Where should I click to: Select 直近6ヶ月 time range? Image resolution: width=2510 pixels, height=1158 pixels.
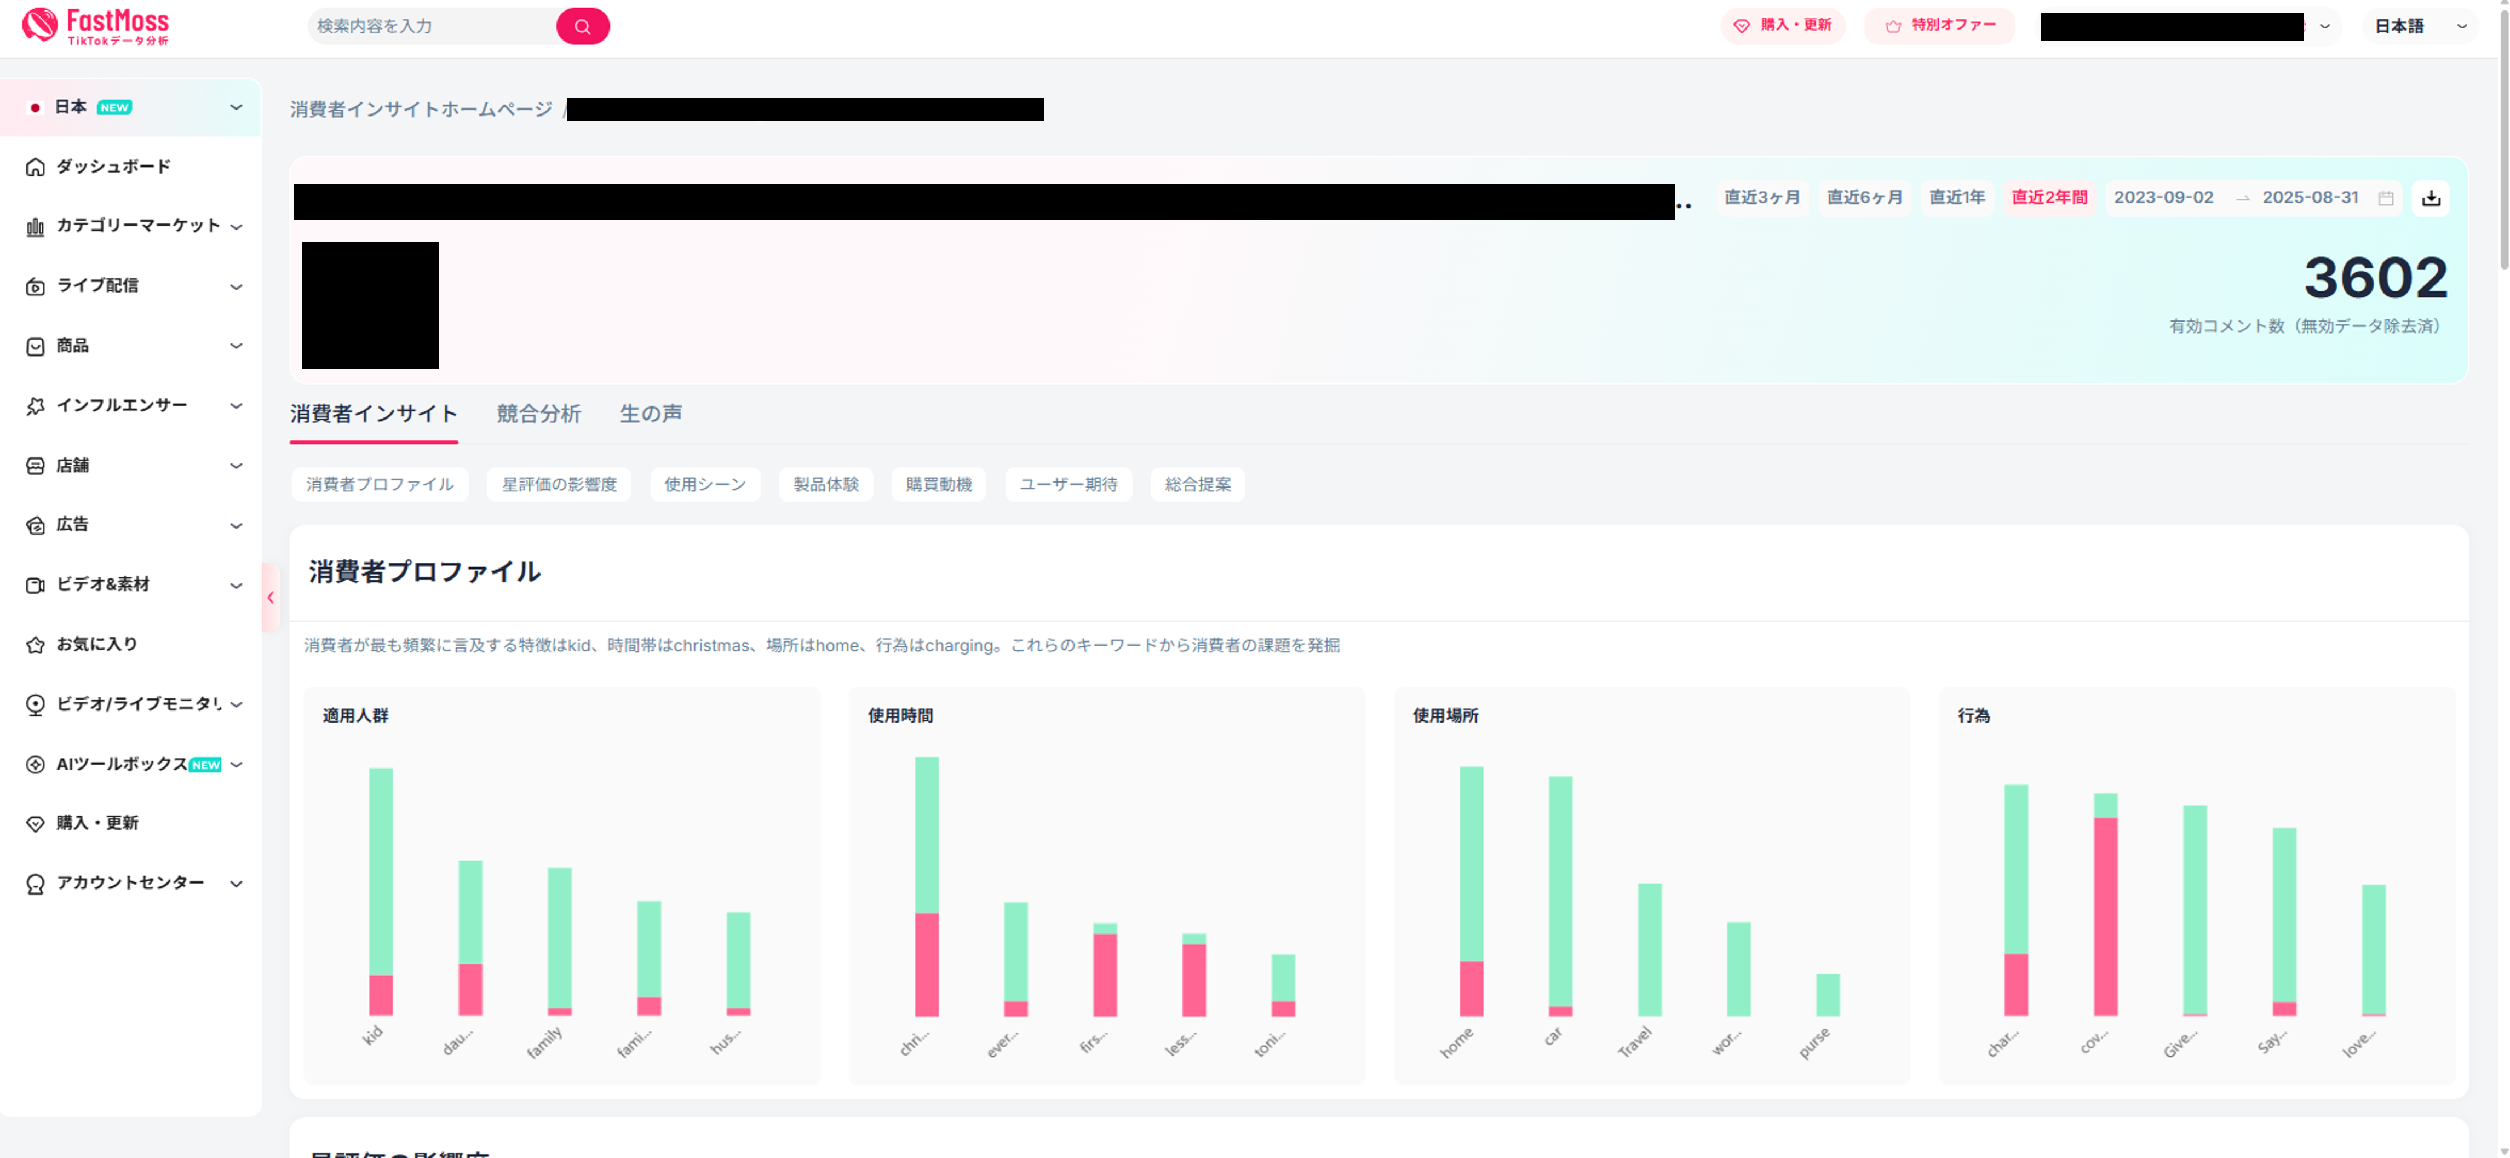pos(1865,198)
